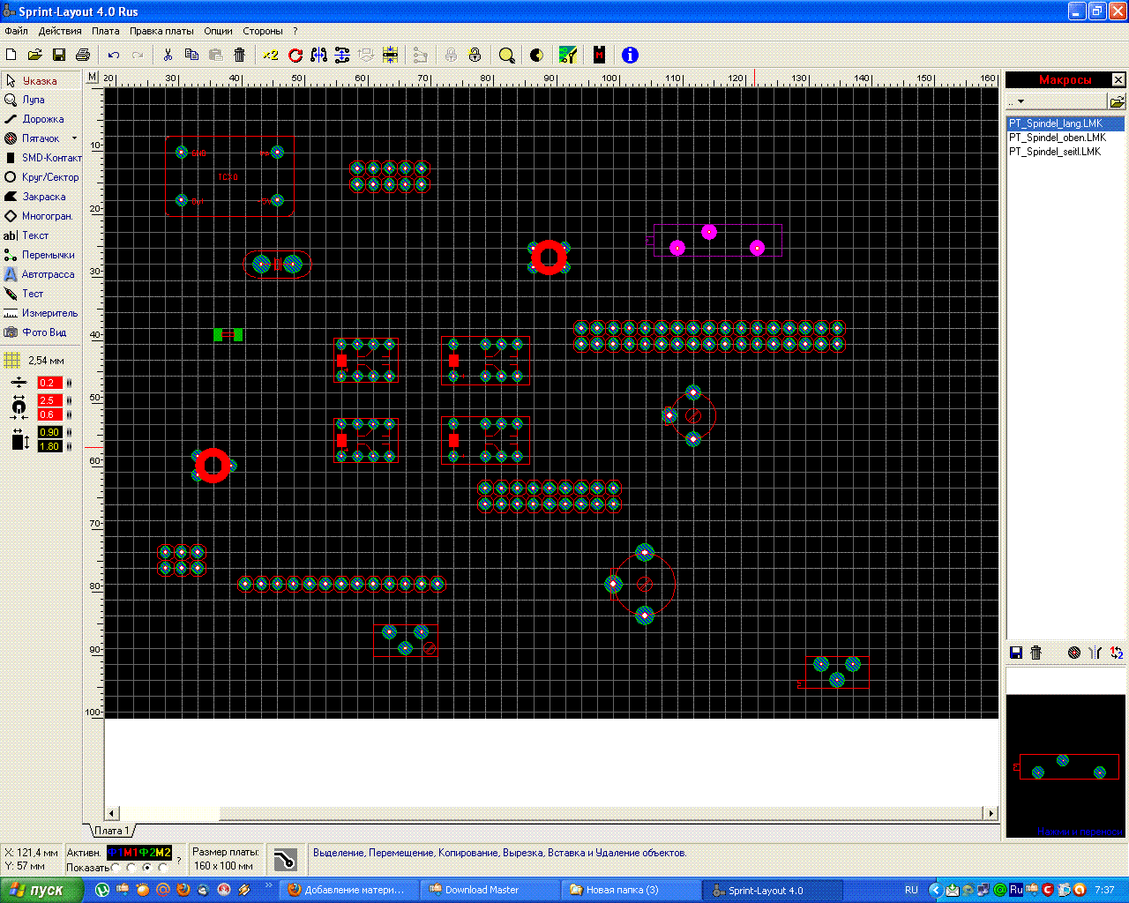Open the Правка платы menu
Image resolution: width=1129 pixels, height=903 pixels.
click(x=161, y=31)
